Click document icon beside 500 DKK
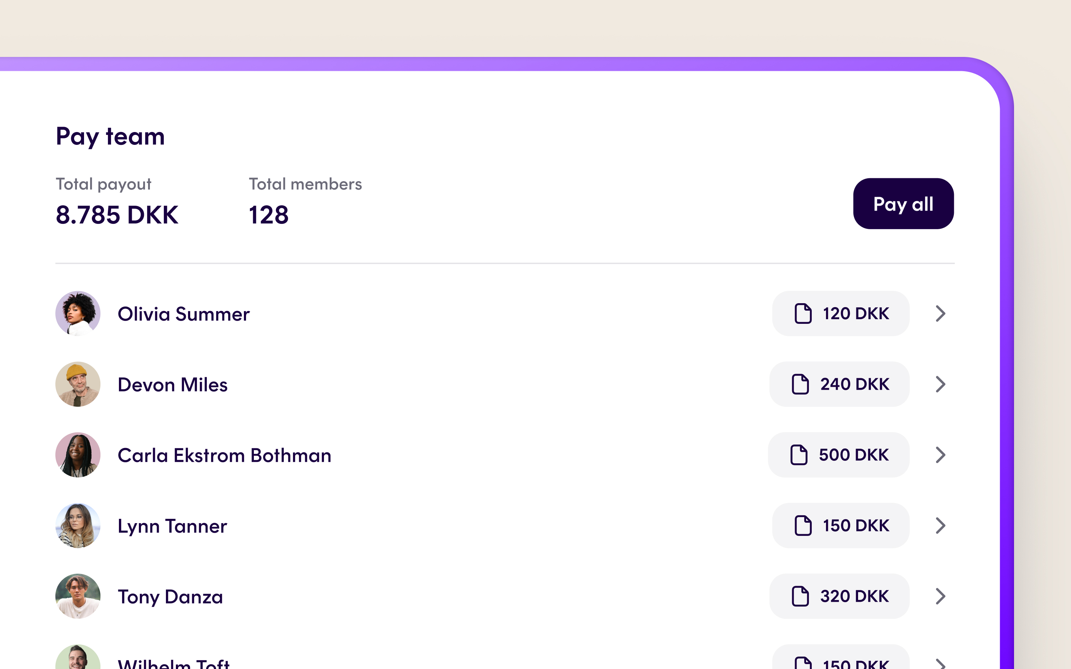Viewport: 1071px width, 669px height. 799,455
